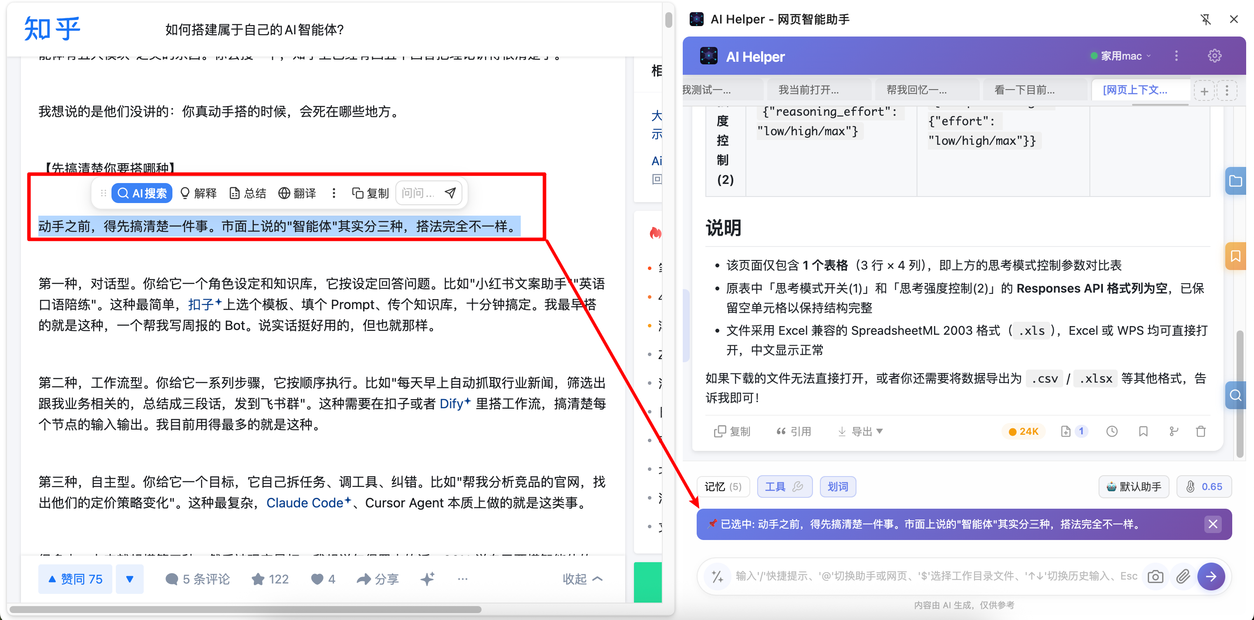Viewport: 1254px width, 620px height.
Task: Unpin the AI Helper panel
Action: coord(1205,20)
